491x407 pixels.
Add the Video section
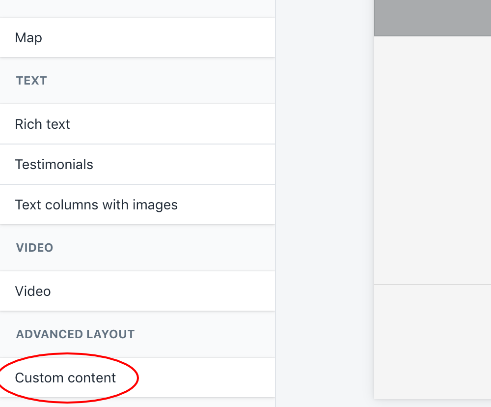pyautogui.click(x=33, y=291)
